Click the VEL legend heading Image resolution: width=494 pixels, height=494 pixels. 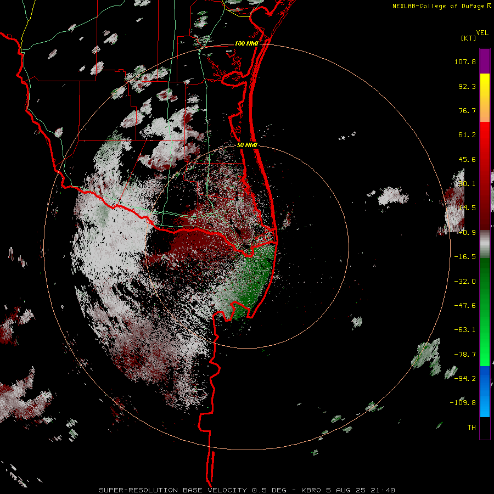(482, 33)
